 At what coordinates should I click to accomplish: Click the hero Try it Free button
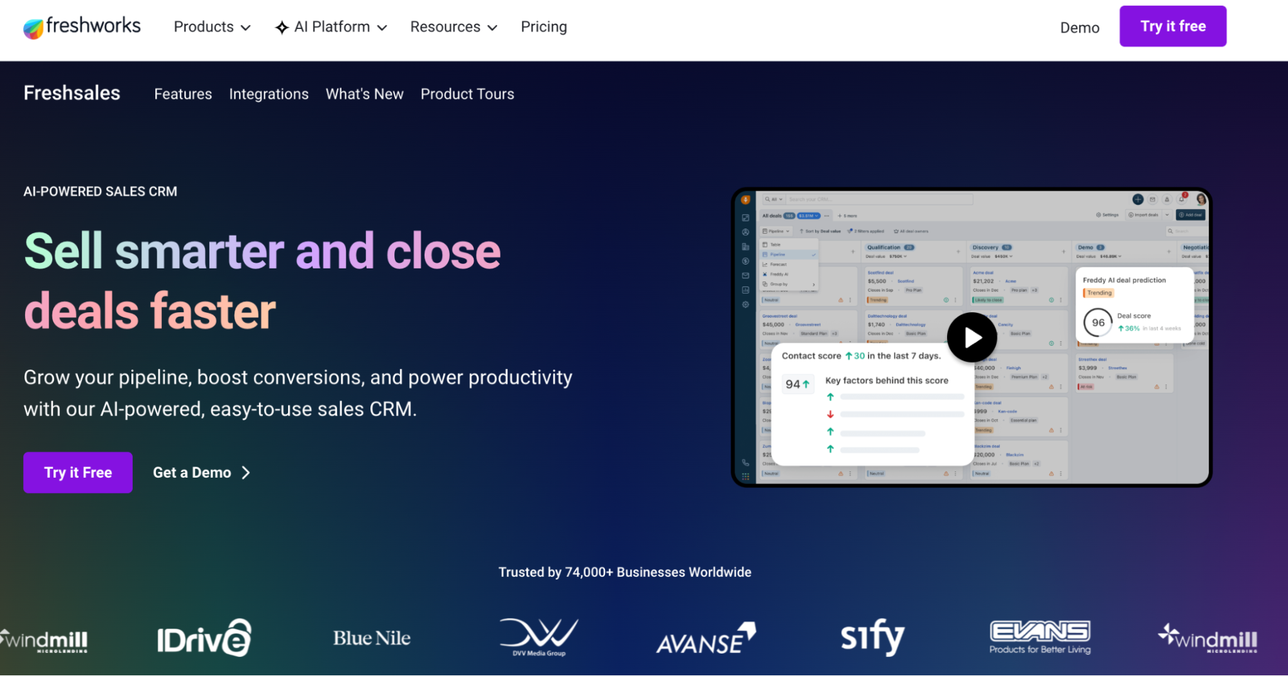pyautogui.click(x=78, y=473)
